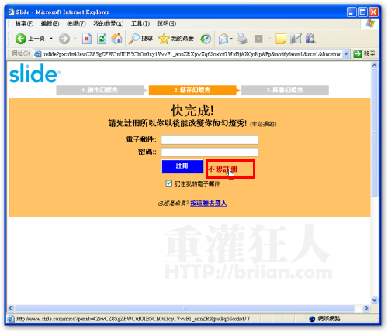Image resolution: width=388 pixels, height=332 pixels.
Task: Click the blue 註冊 register button
Action: pos(182,166)
